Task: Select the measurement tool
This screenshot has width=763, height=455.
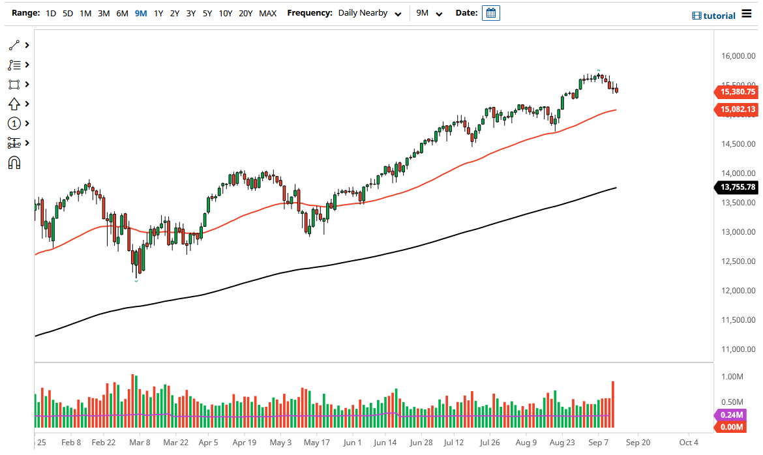Action: click(x=13, y=142)
